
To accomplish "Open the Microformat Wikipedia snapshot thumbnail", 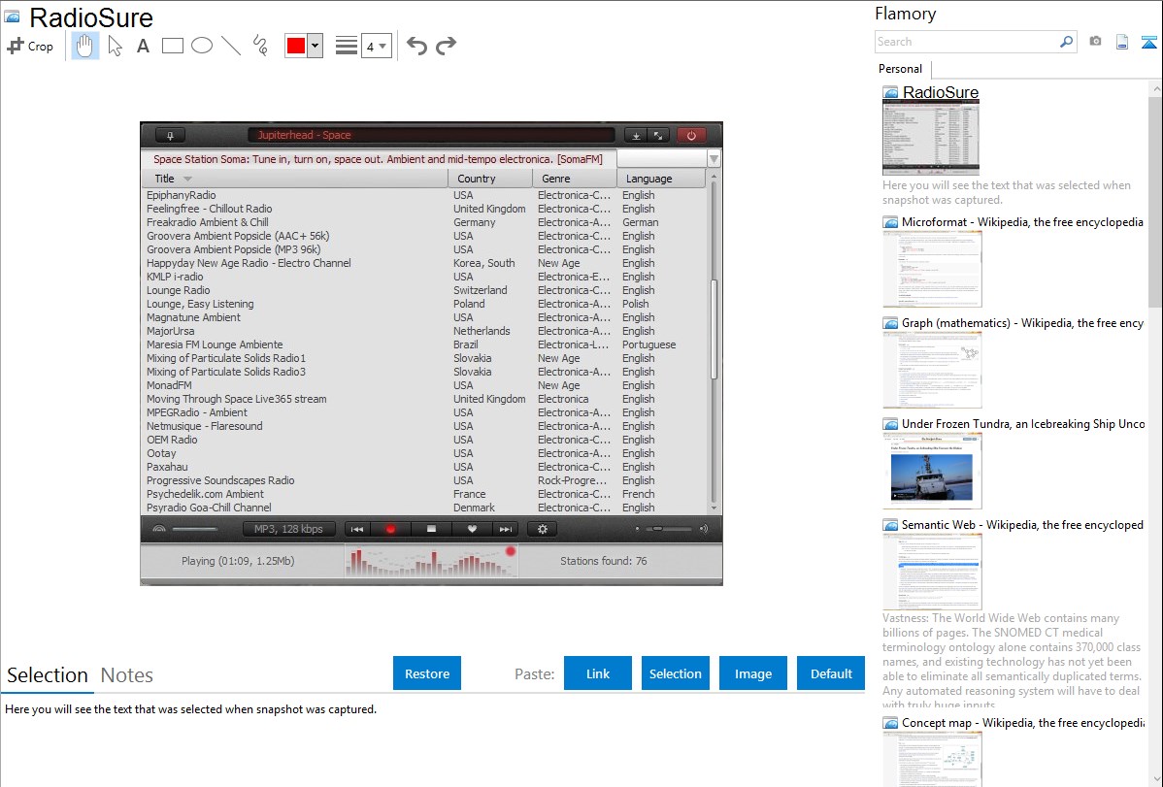I will [932, 269].
